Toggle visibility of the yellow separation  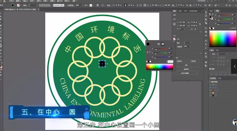pos(210,93)
